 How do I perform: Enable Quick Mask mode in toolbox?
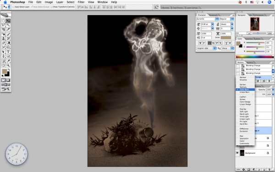[x=8, y=80]
